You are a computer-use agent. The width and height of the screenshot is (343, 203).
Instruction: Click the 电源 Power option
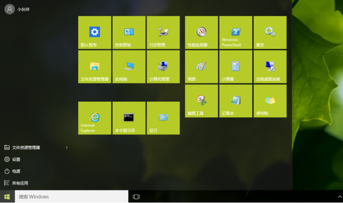coord(16,171)
